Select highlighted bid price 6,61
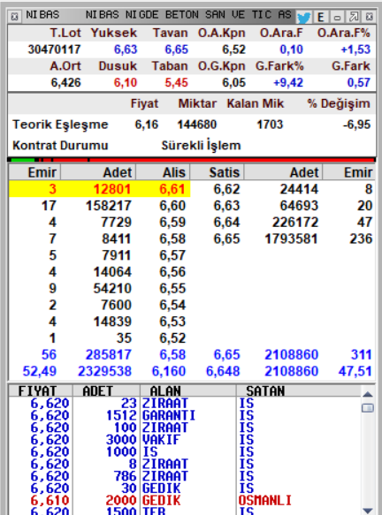The image size is (382, 515). click(x=172, y=189)
